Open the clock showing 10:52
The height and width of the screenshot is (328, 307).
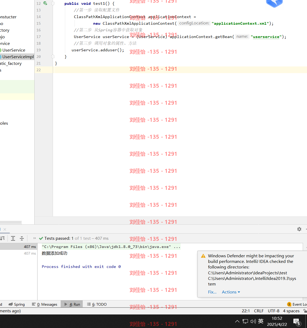(277, 321)
